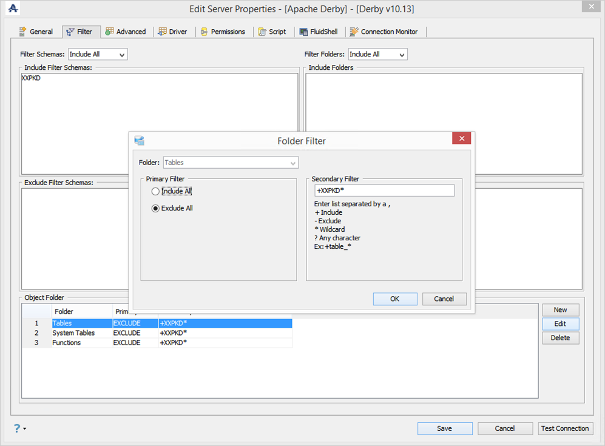Click the Secondary Filter text field
This screenshot has height=446, width=605.
pos(384,191)
